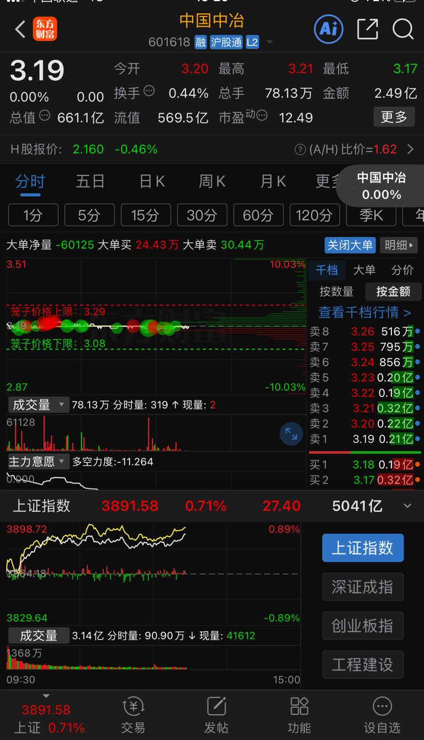Open the 更多 chart period tab
Viewport: 424px width, 740px height.
[x=329, y=181]
